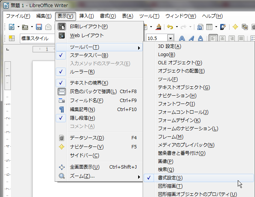This screenshot has height=197, width=255.
Task: Open dropdown arrow next to New icon
Action: 18,27
